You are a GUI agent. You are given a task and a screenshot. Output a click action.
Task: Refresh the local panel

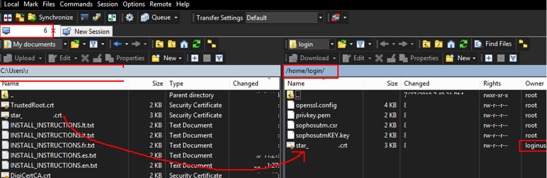[x=197, y=44]
